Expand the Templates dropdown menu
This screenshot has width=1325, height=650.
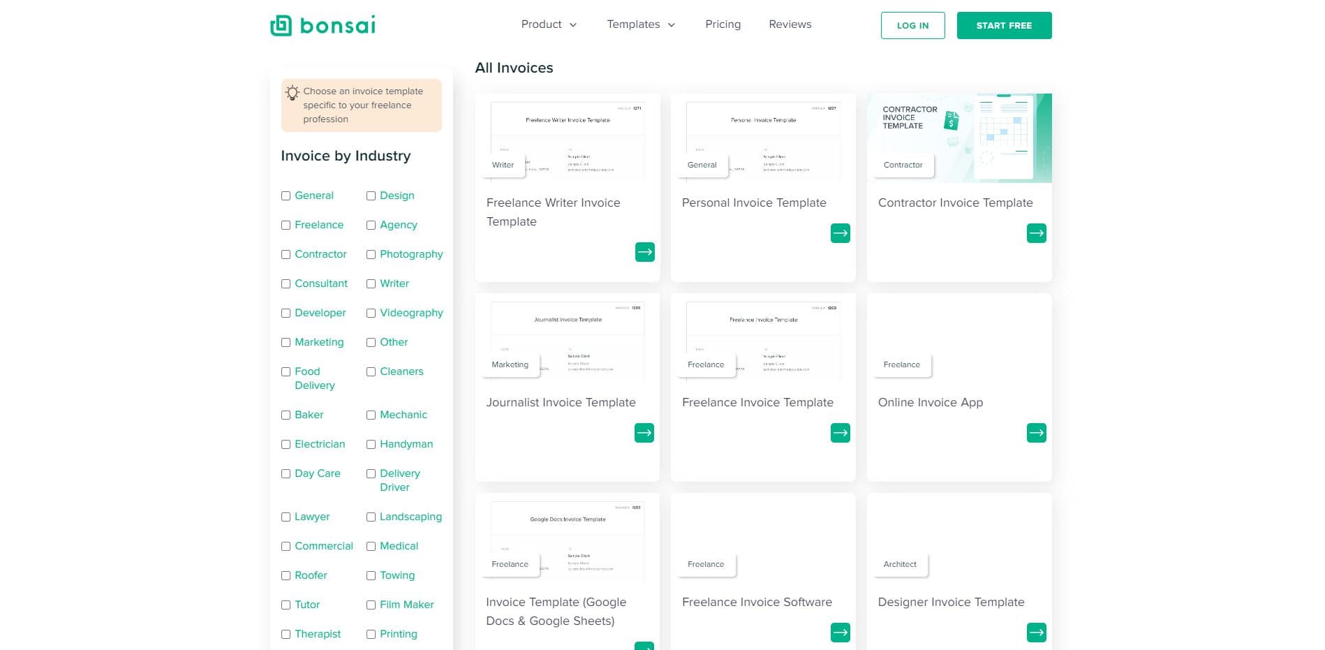tap(640, 24)
